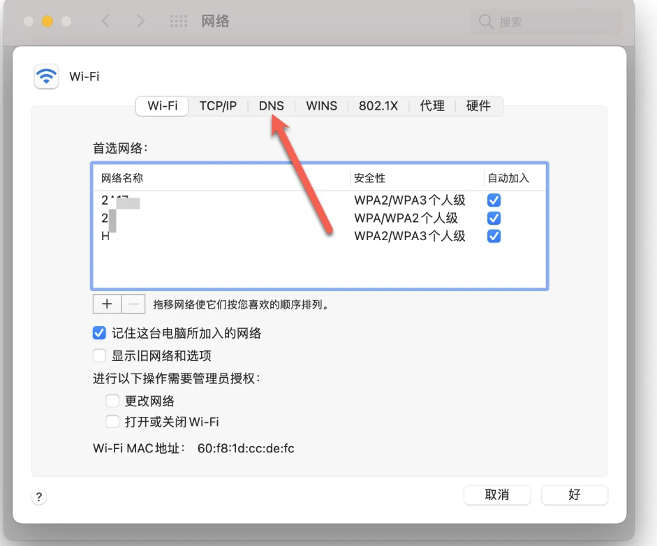This screenshot has height=546, width=657.
Task: Open the show-all grid icon
Action: 179,22
